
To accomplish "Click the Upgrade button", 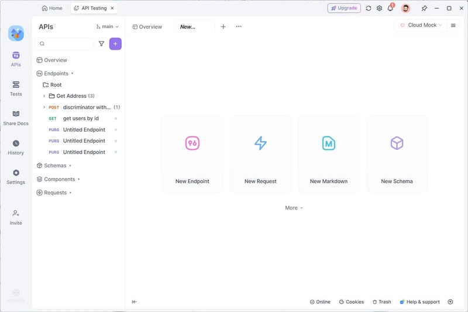I will click(344, 8).
